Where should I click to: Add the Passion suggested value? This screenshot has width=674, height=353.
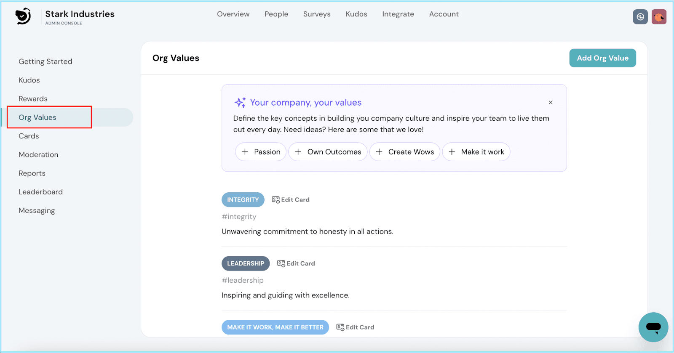(x=261, y=152)
